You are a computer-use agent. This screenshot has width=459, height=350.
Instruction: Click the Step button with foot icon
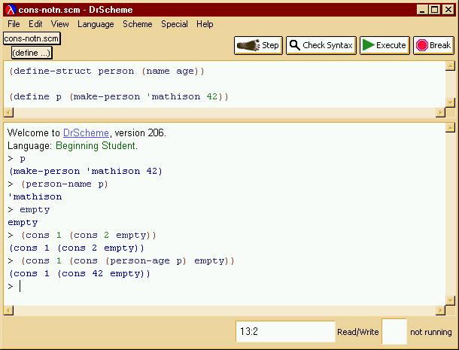tap(258, 45)
